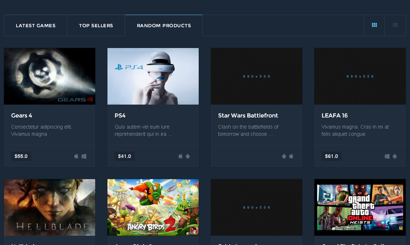Click description 'Consectetur adipiscing elit. Vivamus magna'
The height and width of the screenshot is (245, 410).
tap(42, 130)
